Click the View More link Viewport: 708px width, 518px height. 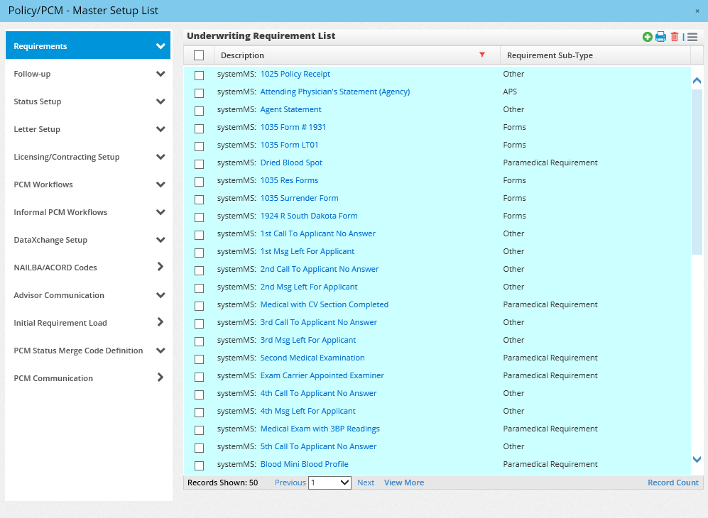pyautogui.click(x=403, y=482)
